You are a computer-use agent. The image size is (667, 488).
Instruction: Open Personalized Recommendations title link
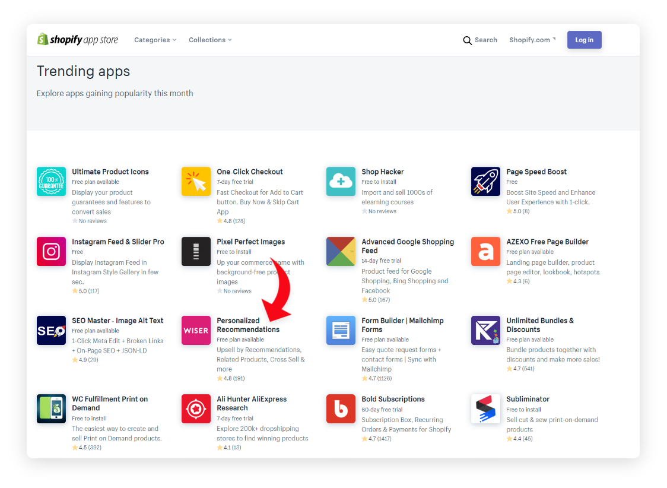(248, 325)
